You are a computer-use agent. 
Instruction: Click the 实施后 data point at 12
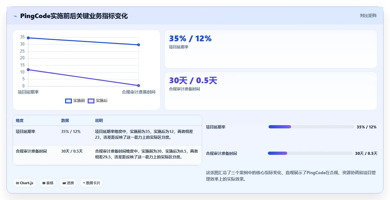tap(28, 70)
